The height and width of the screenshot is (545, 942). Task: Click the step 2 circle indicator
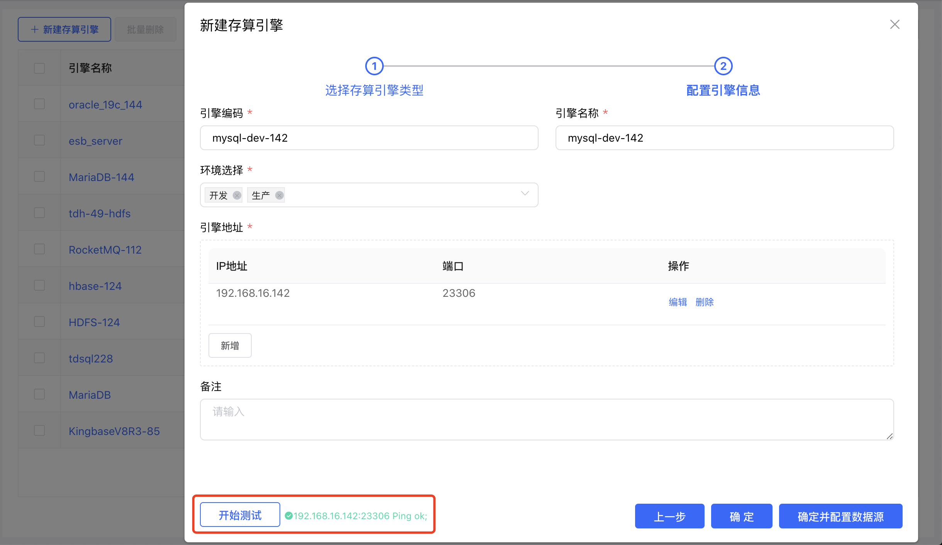[x=723, y=66]
